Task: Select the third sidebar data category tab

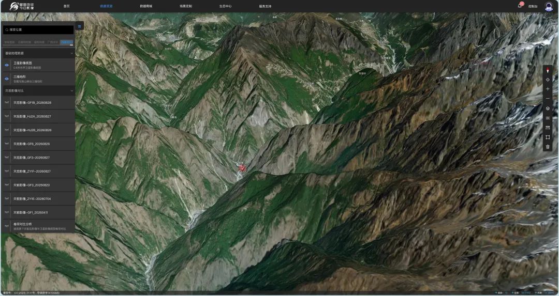Action: (39, 42)
